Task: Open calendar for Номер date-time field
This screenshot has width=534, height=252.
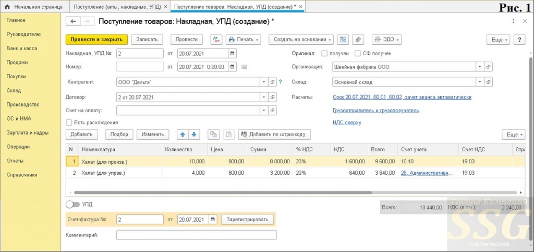Action: pyautogui.click(x=232, y=67)
